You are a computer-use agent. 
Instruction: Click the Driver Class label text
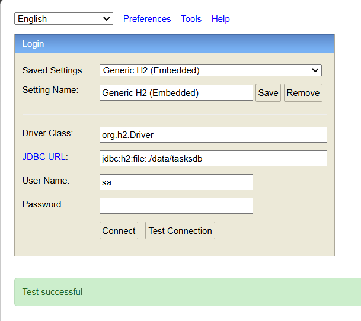pos(47,133)
